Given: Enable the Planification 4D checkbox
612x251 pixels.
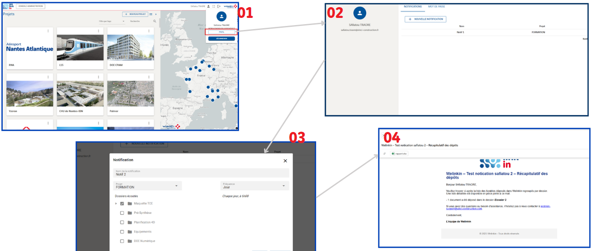Looking at the screenshot, I should 122,222.
